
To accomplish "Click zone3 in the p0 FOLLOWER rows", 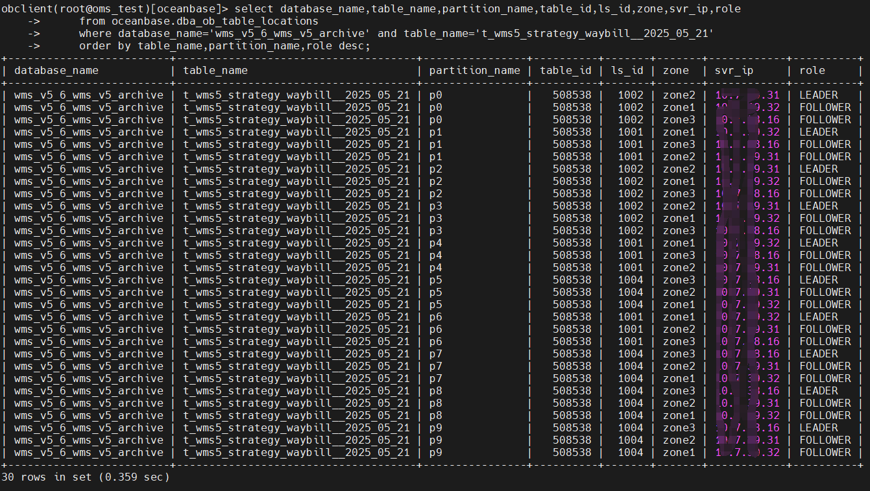I will [x=679, y=120].
